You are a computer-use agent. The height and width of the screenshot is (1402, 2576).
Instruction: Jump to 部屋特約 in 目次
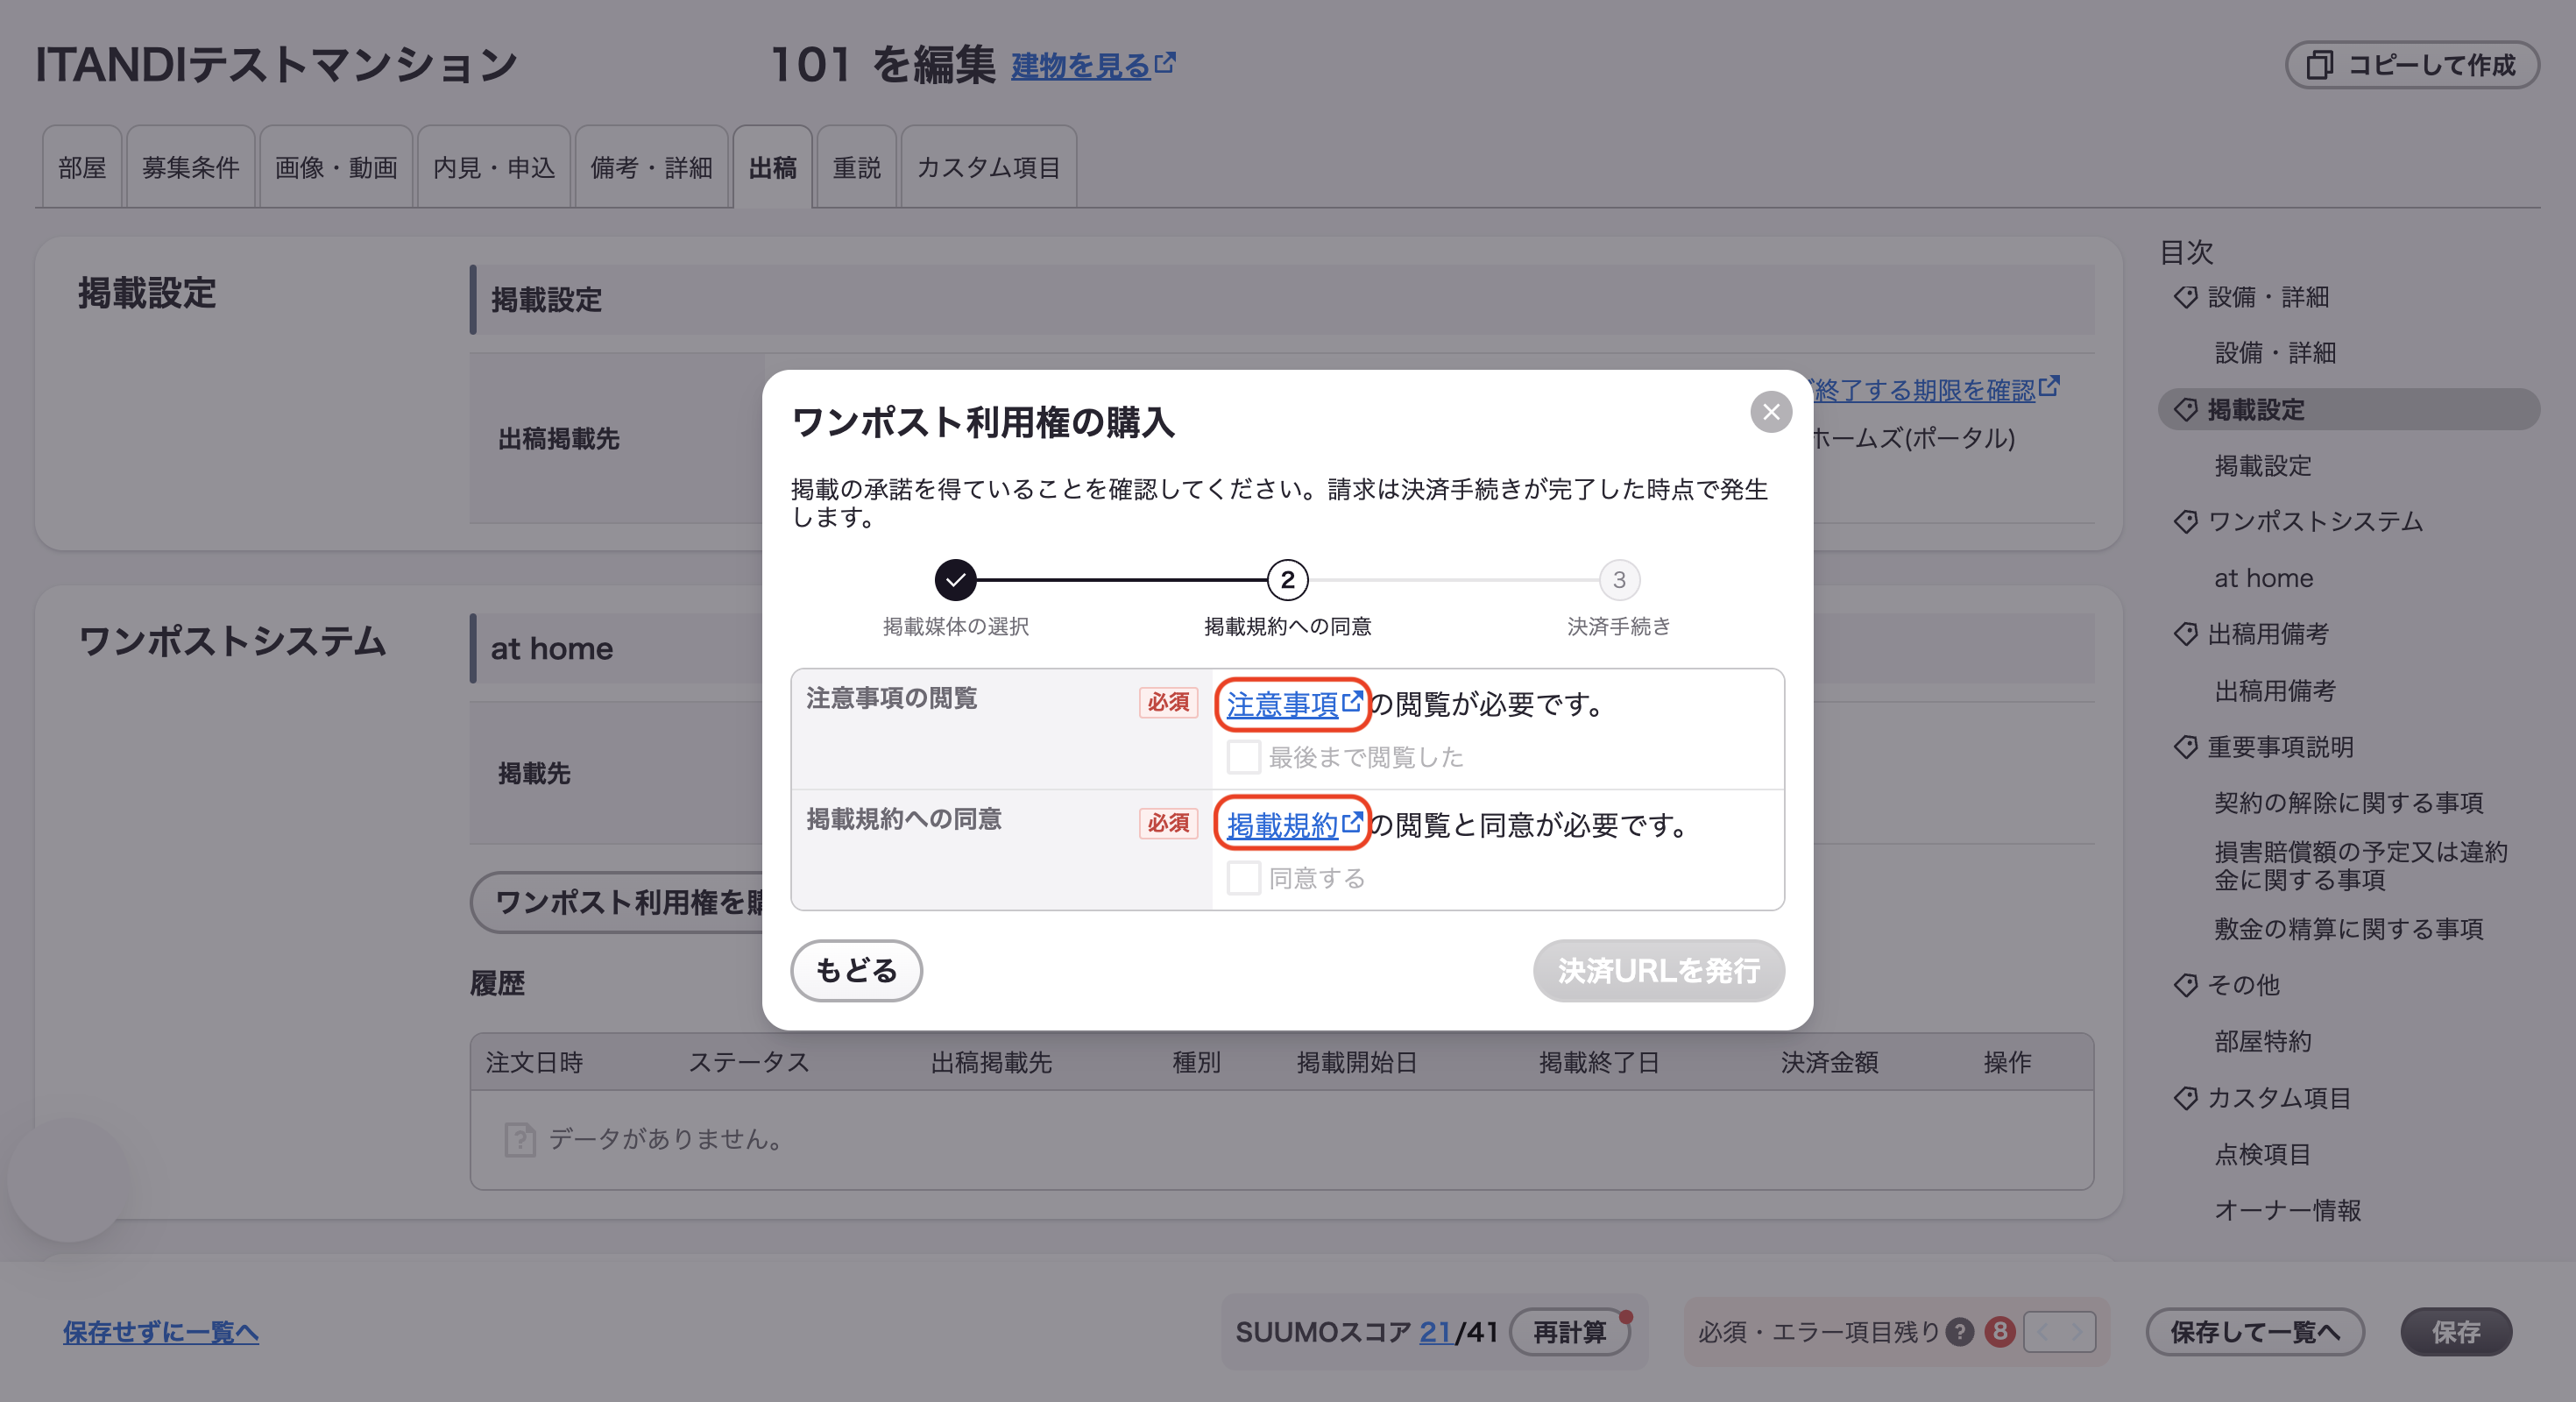click(2263, 1041)
